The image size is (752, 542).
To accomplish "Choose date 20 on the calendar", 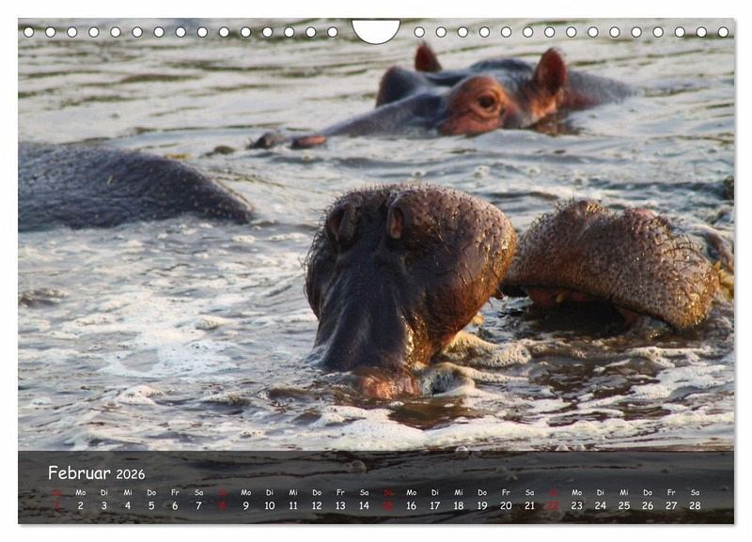I will coord(506,505).
